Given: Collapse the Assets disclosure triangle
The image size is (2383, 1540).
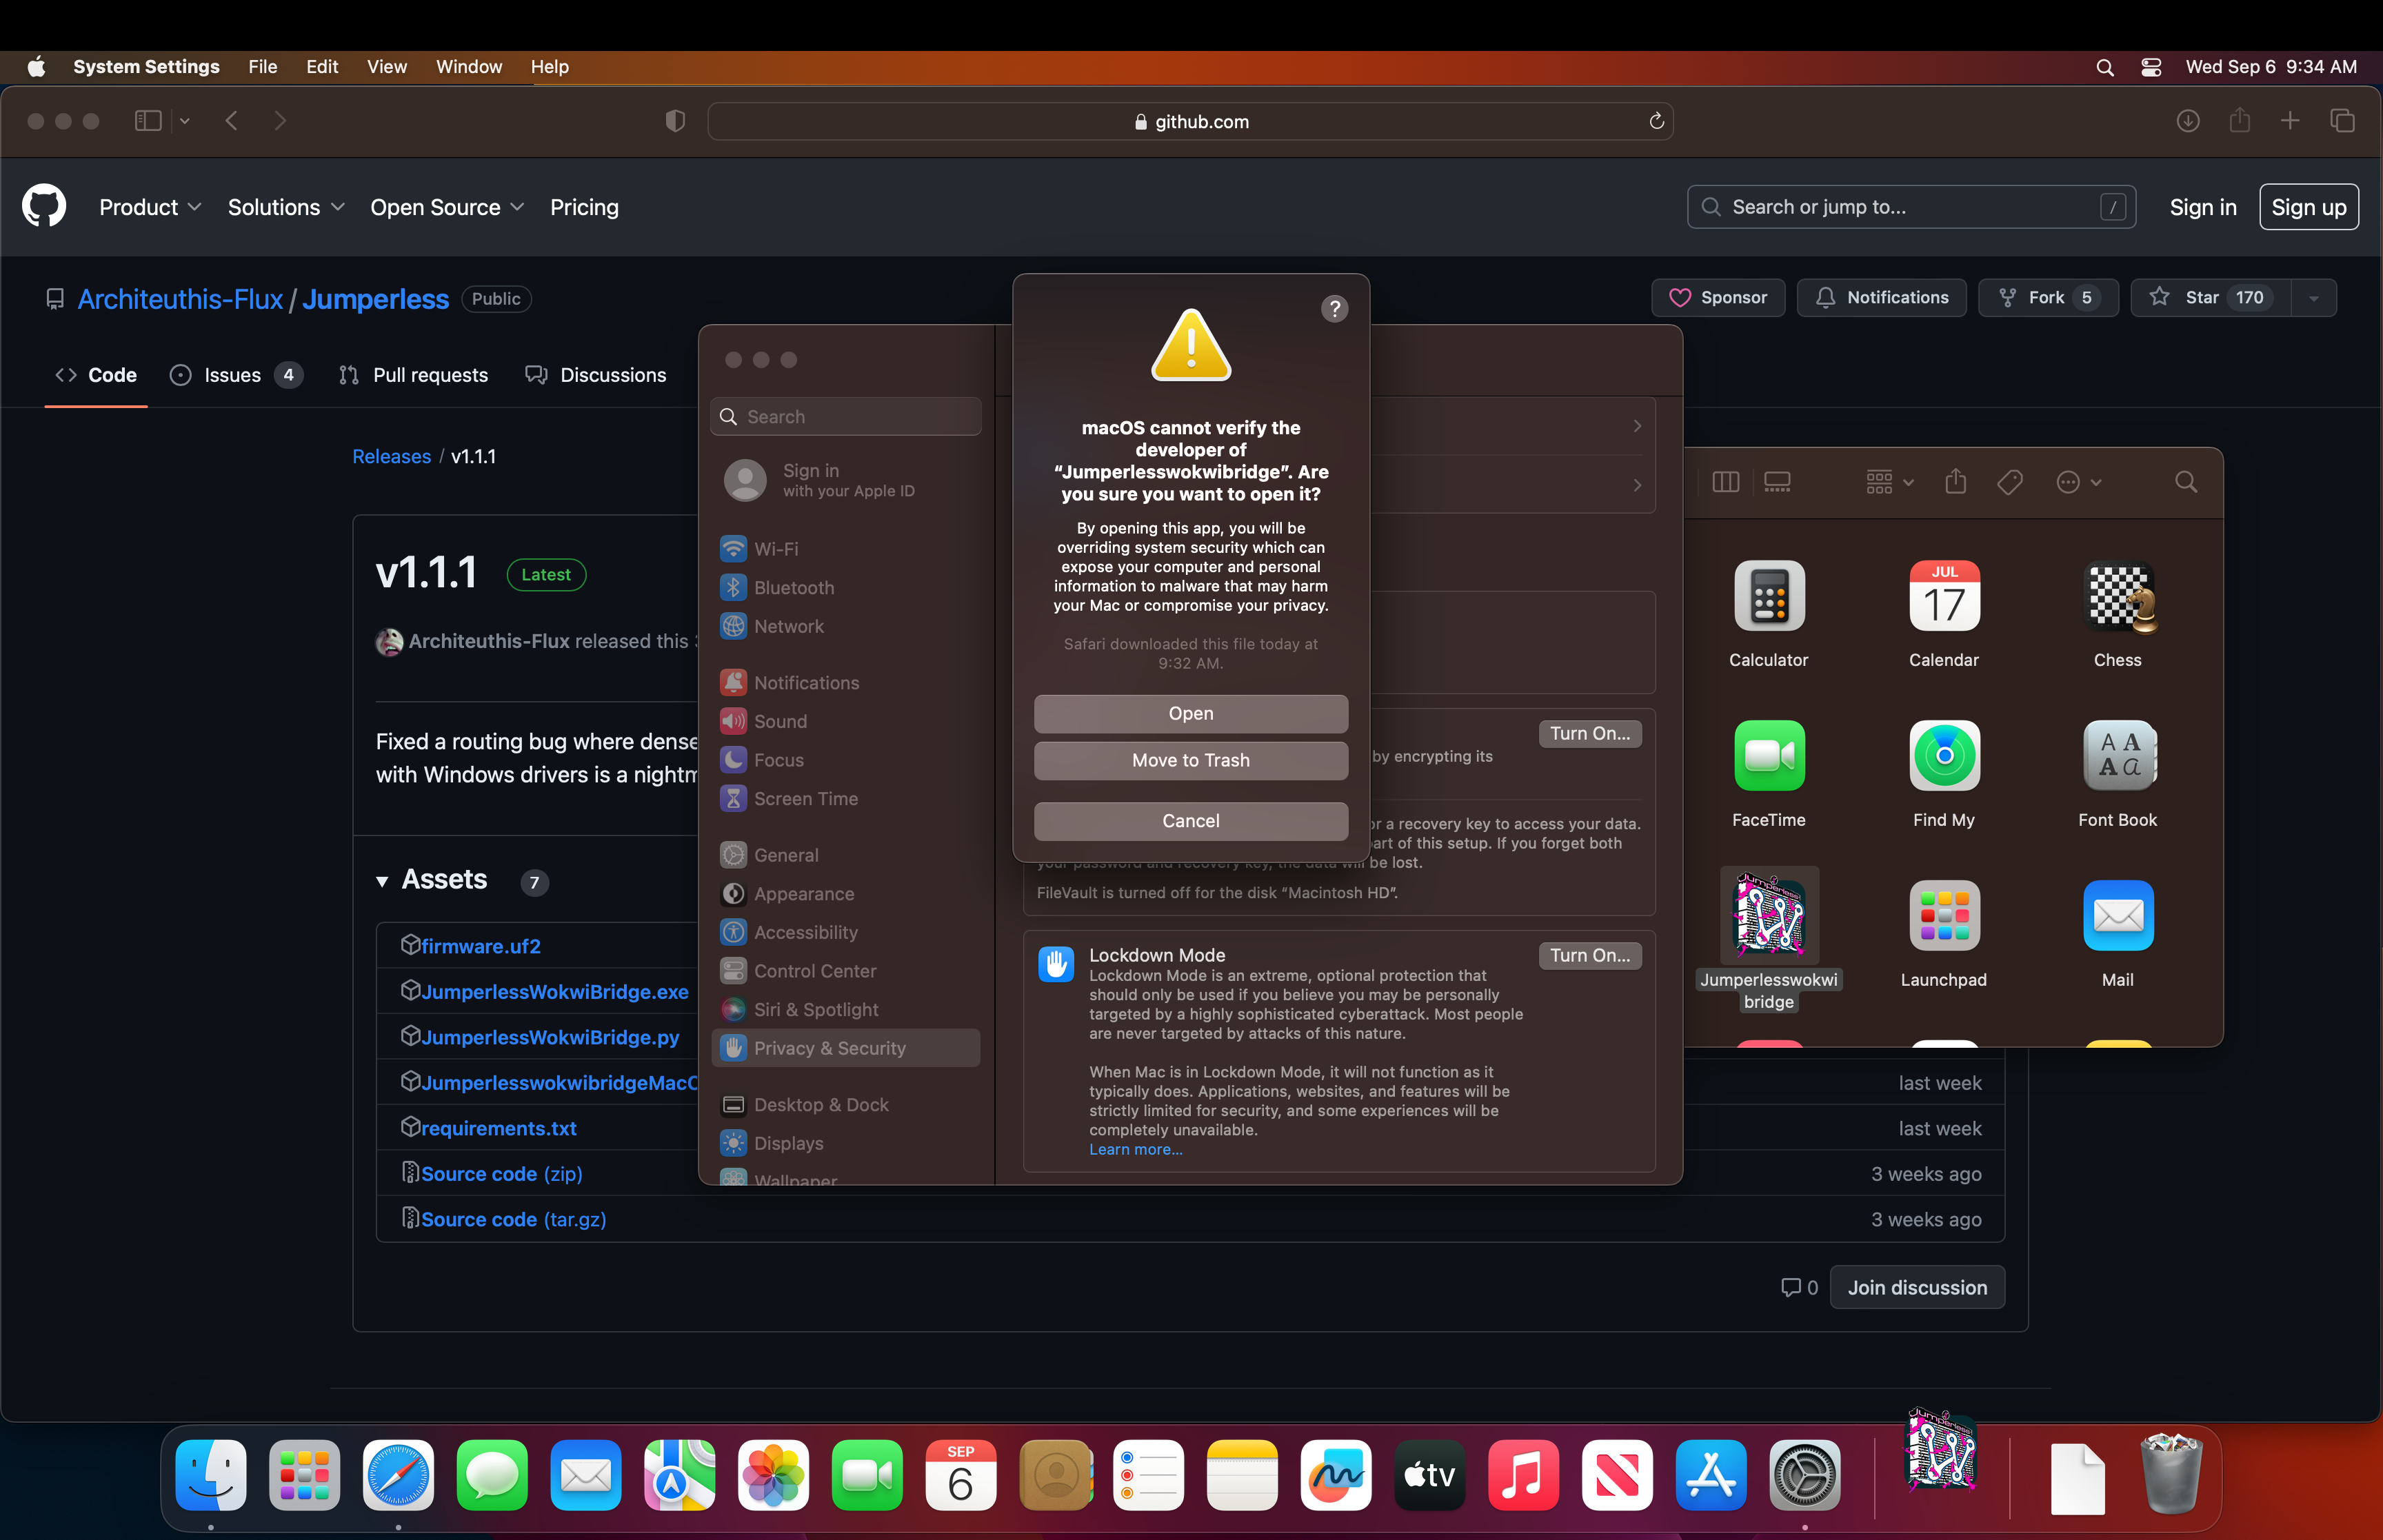Looking at the screenshot, I should tap(382, 881).
